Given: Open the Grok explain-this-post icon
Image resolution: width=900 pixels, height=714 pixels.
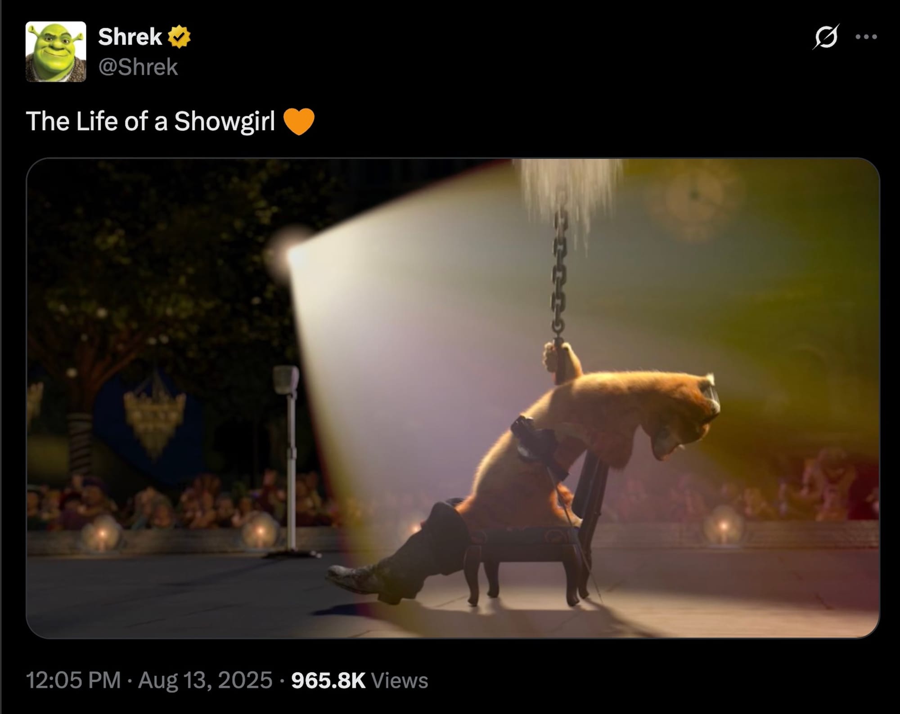Looking at the screenshot, I should pos(826,36).
